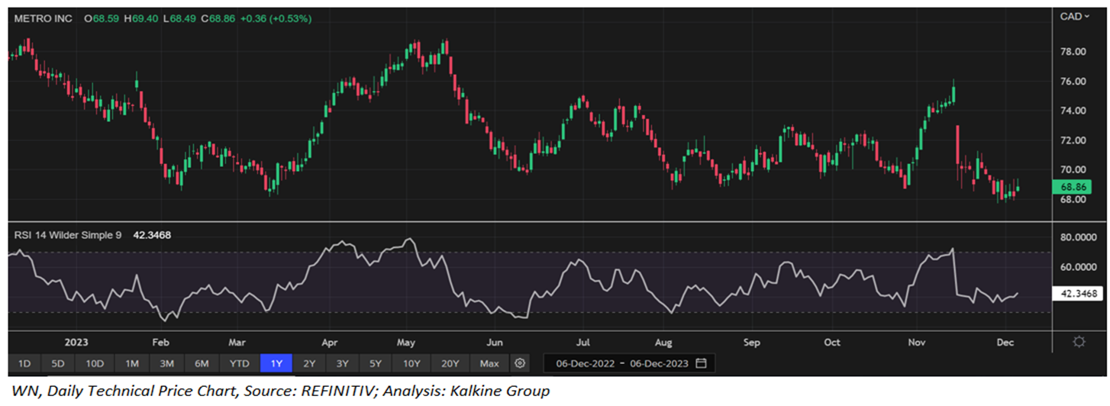The width and height of the screenshot is (1110, 406).
Task: Click the 74.00 price axis label
Action: pos(1073,111)
